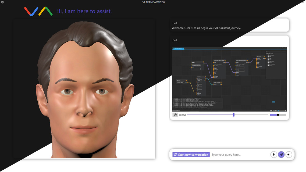306x172 pixels.
Task: Toggle the speaker icon in query bar
Action: [x=289, y=155]
